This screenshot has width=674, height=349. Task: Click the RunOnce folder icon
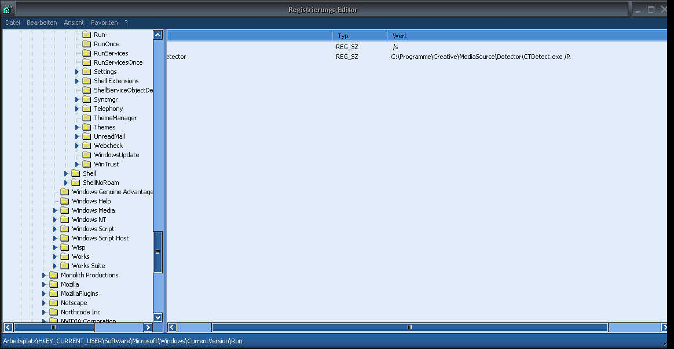(86, 44)
